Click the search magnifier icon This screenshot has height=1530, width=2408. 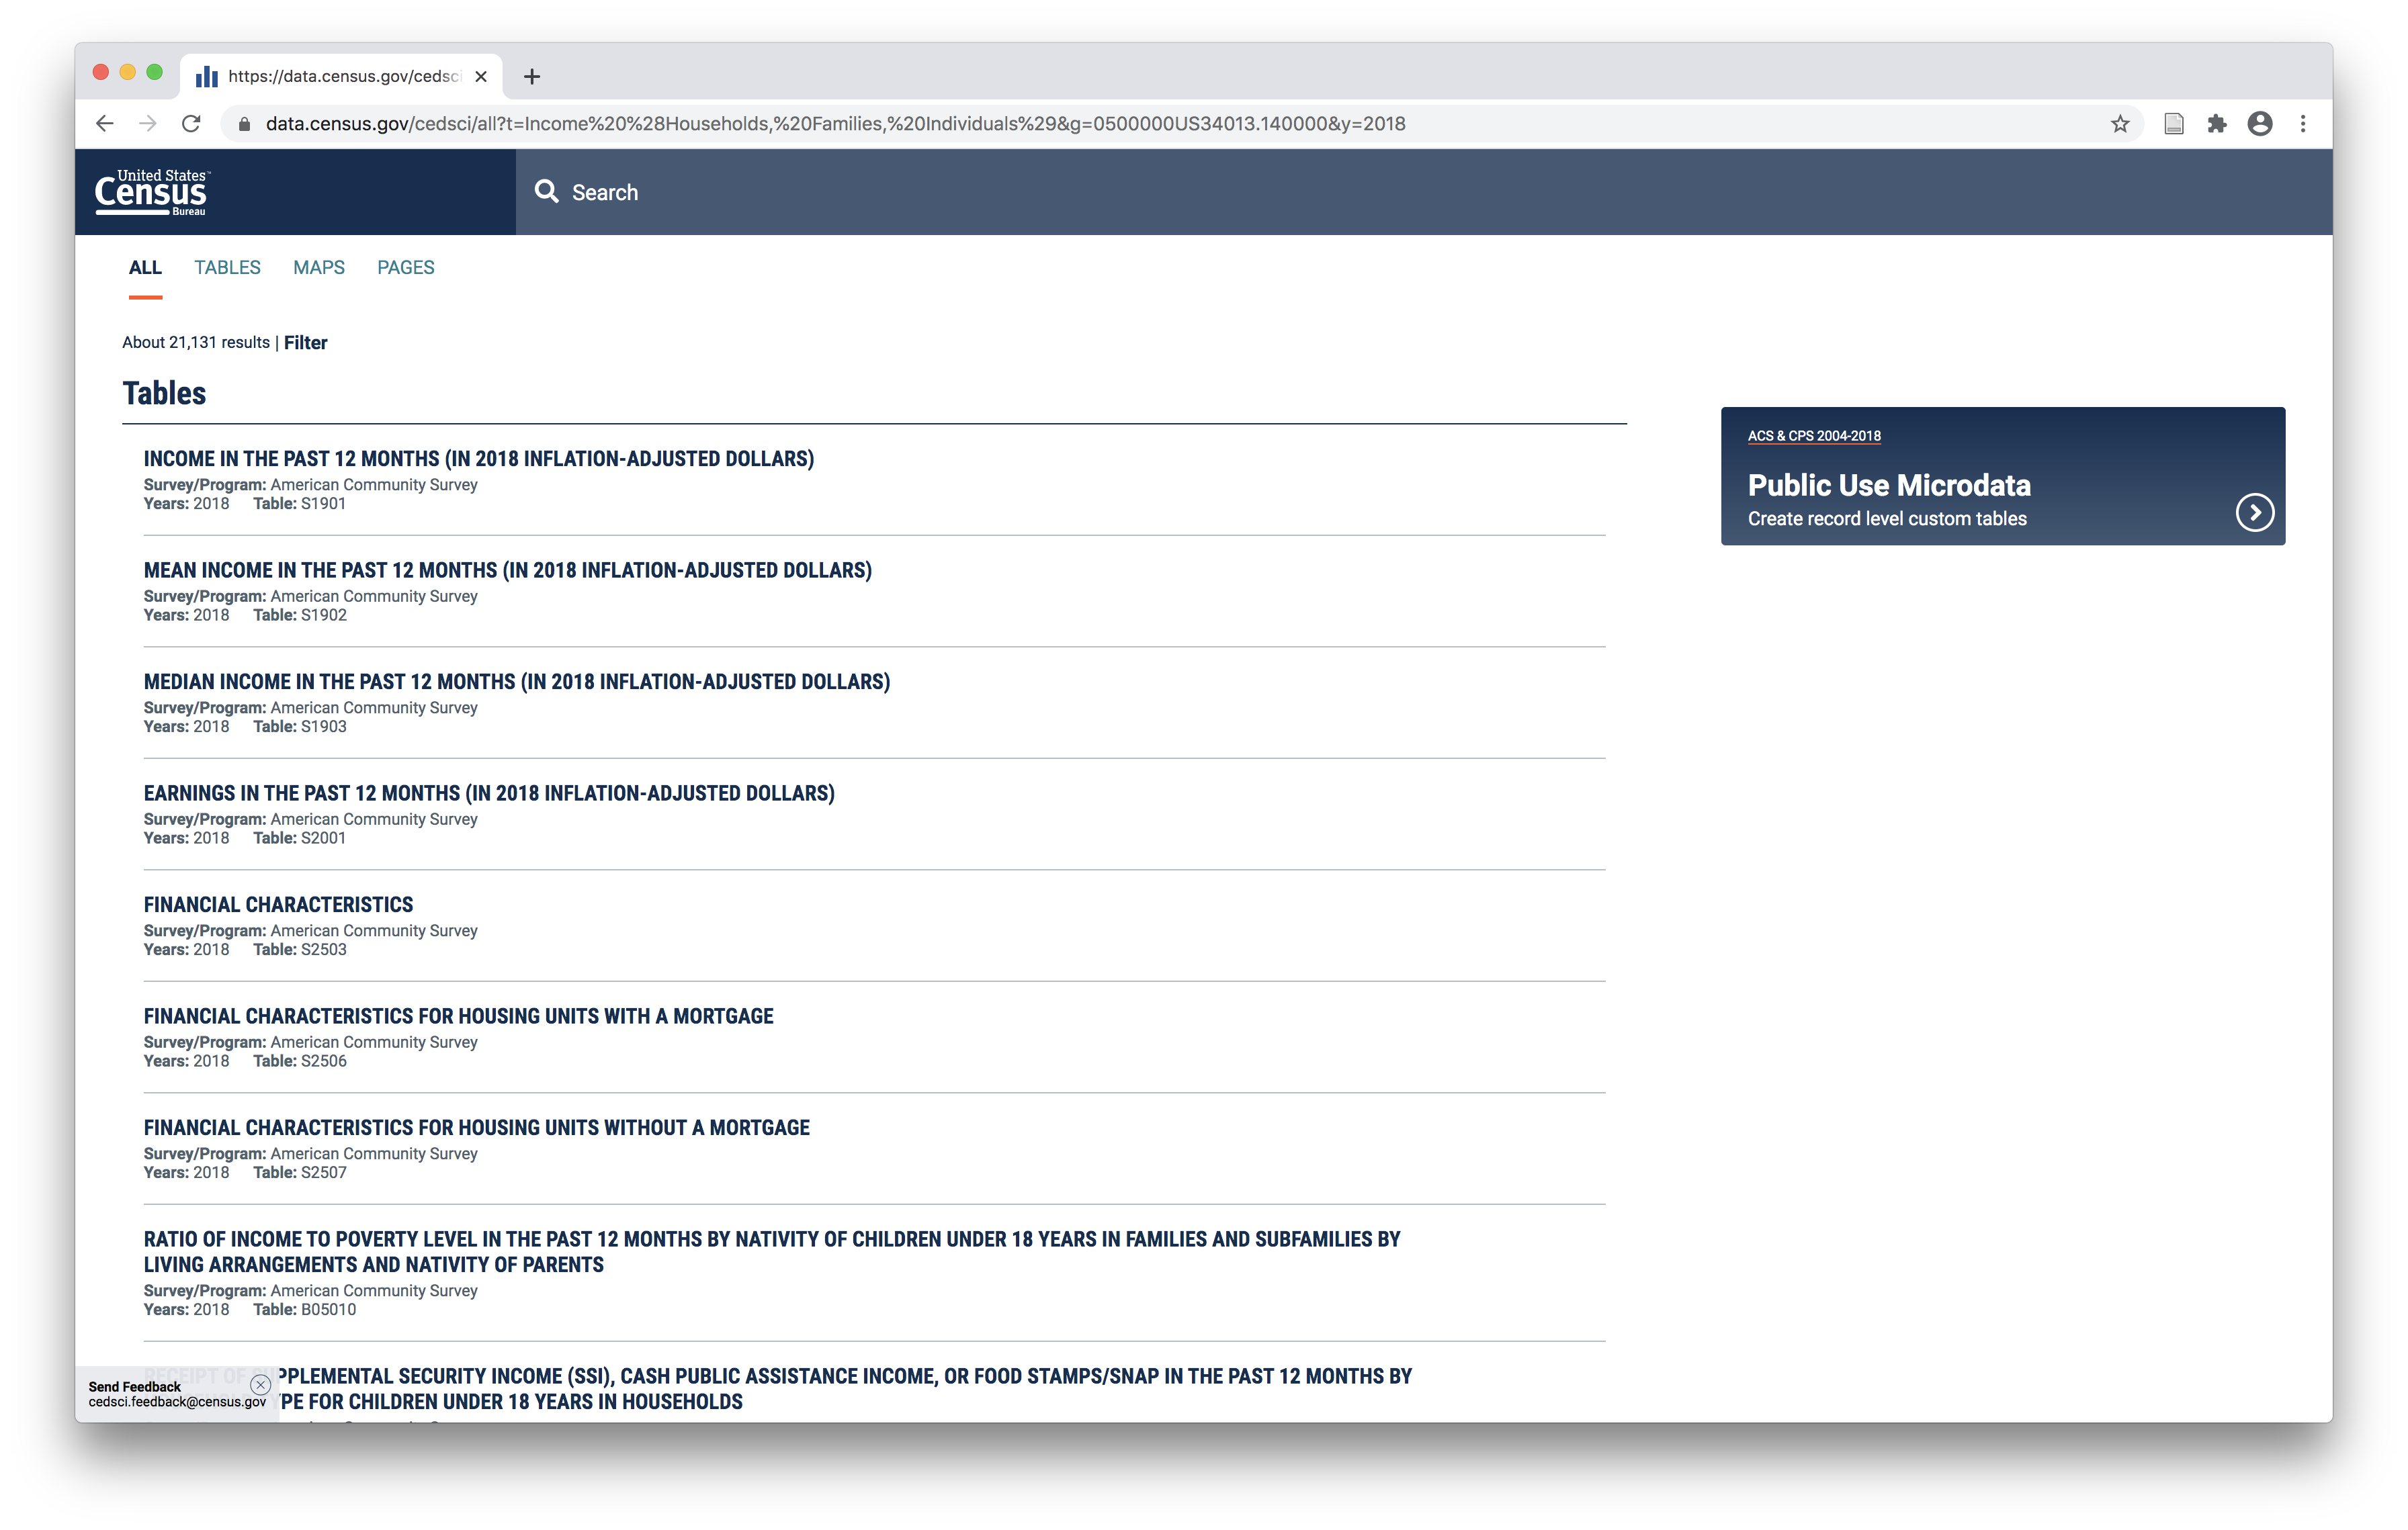click(546, 191)
